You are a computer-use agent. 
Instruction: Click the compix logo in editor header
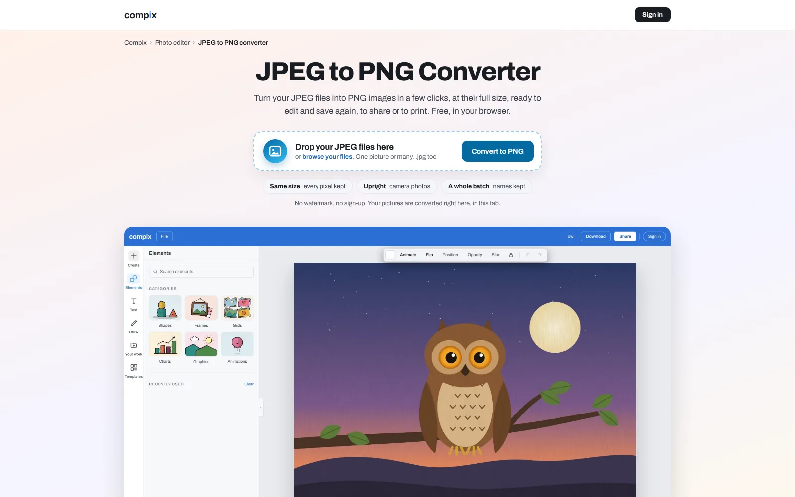140,237
